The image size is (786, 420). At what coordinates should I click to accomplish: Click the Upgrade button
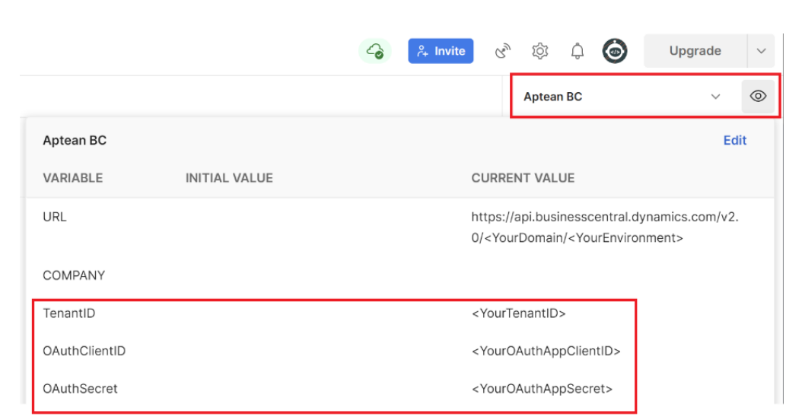tap(695, 51)
